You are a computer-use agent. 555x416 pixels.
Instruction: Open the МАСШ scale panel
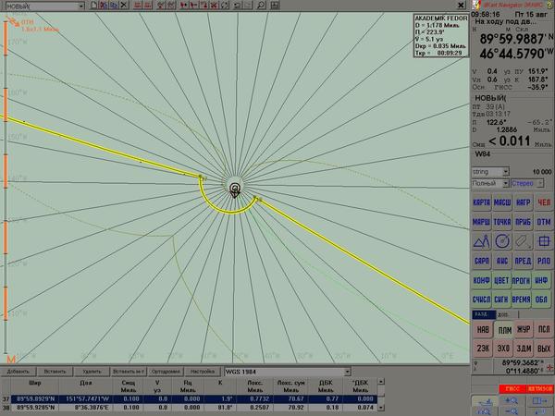pyautogui.click(x=501, y=202)
